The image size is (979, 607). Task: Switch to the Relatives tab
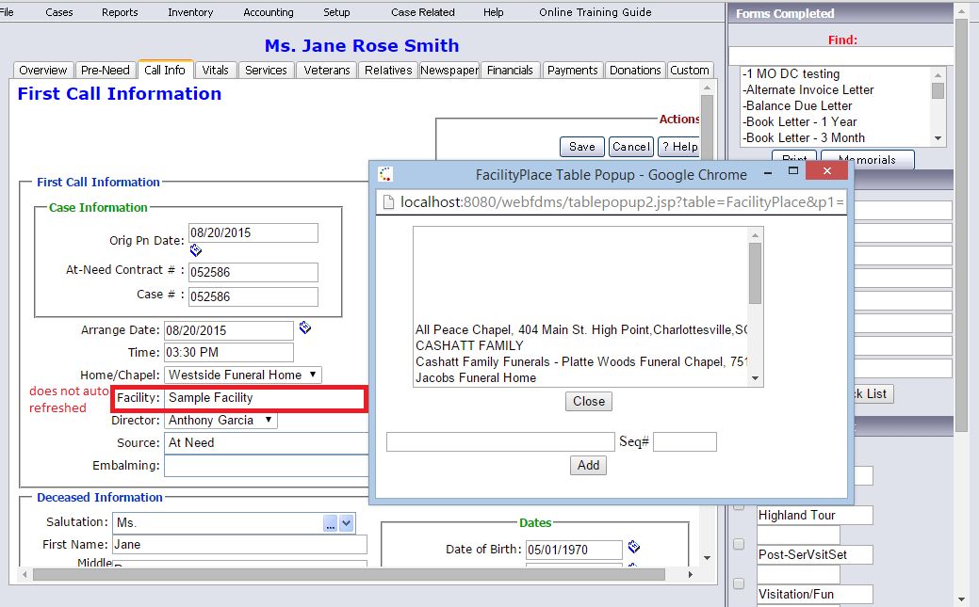pyautogui.click(x=388, y=71)
